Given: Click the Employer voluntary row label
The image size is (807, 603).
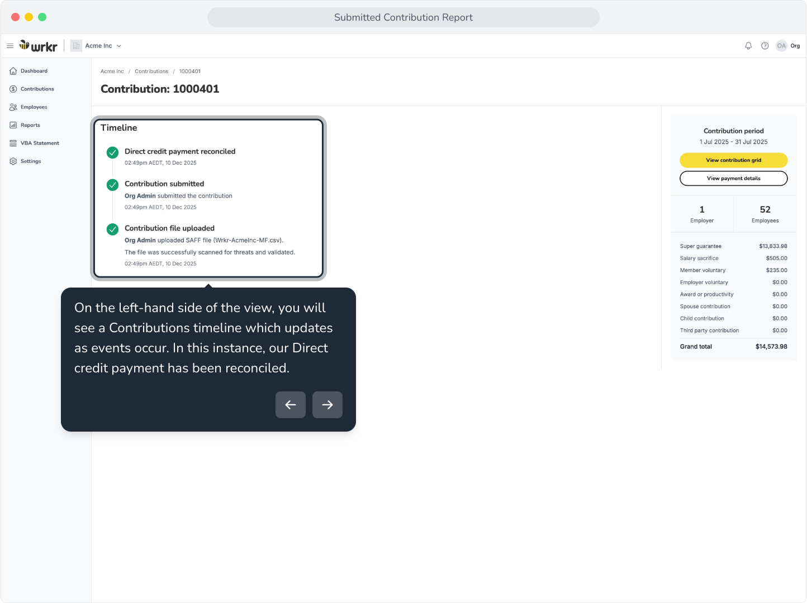Looking at the screenshot, I should click(704, 283).
